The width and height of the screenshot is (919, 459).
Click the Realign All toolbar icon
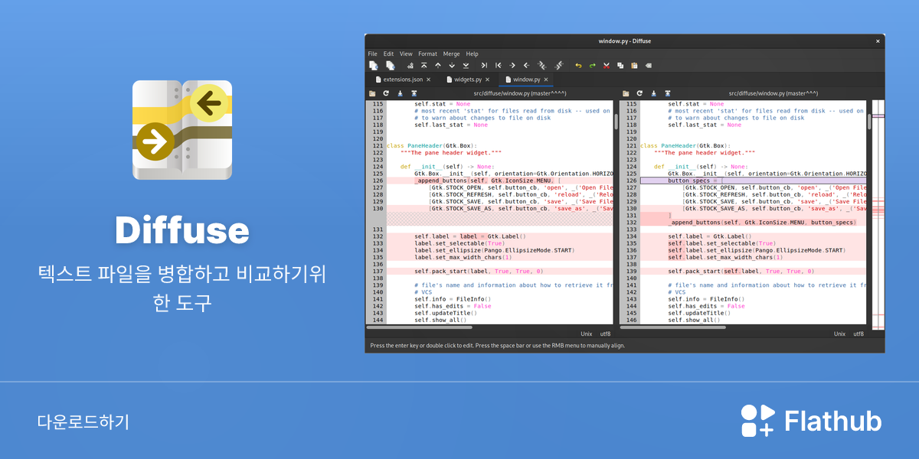(410, 66)
